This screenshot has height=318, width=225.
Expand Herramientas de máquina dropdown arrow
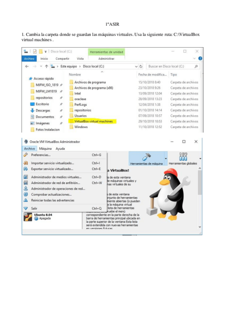coord(166,159)
